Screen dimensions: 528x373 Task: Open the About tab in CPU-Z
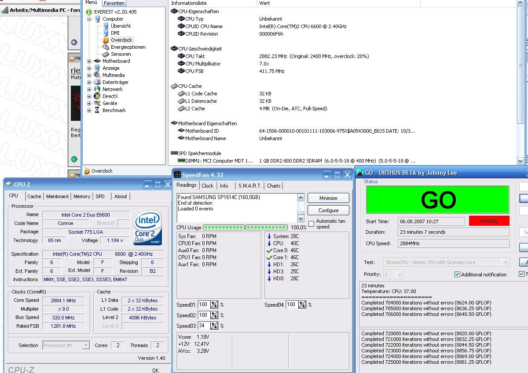click(x=121, y=196)
